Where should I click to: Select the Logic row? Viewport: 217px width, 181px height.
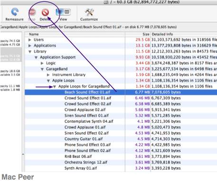click(121, 63)
